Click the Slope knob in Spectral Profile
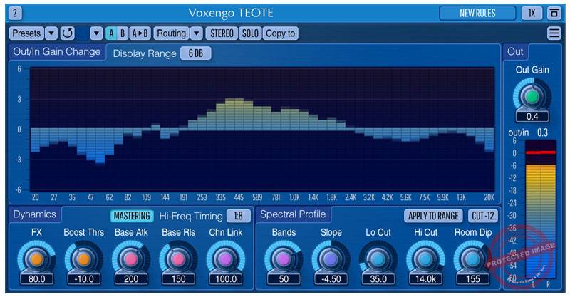This screenshot has width=570, height=297. (x=331, y=258)
